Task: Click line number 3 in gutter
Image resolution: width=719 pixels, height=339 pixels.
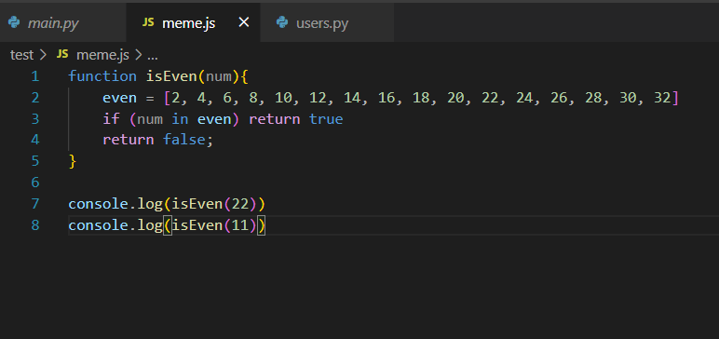Action: tap(35, 119)
